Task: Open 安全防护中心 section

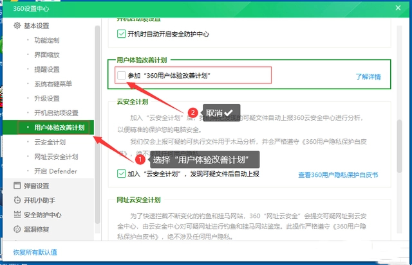Action: pyautogui.click(x=42, y=215)
